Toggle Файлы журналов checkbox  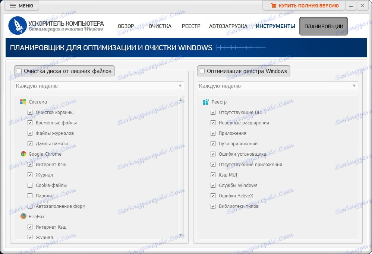point(30,133)
